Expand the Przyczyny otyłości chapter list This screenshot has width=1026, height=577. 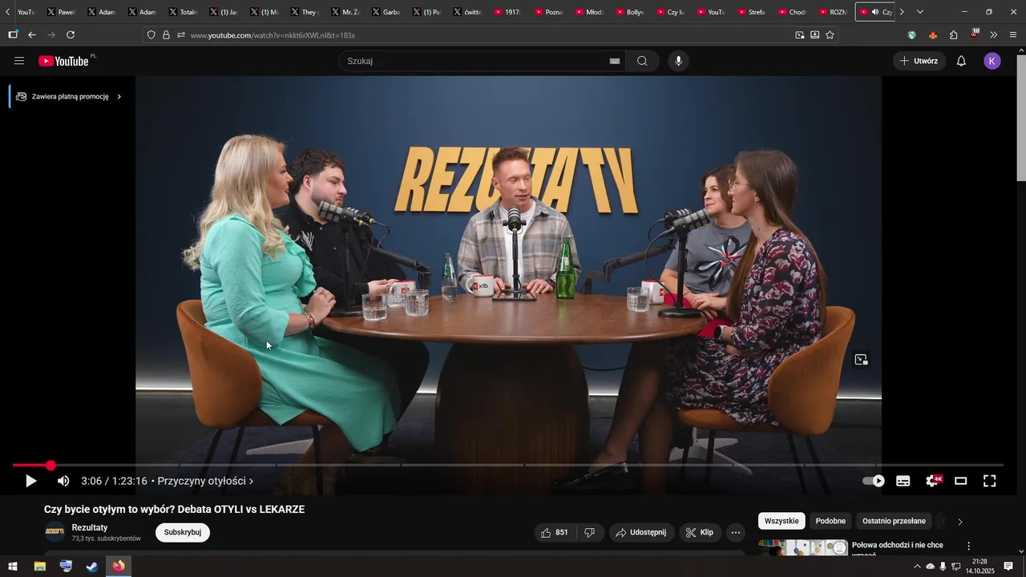pyautogui.click(x=205, y=481)
